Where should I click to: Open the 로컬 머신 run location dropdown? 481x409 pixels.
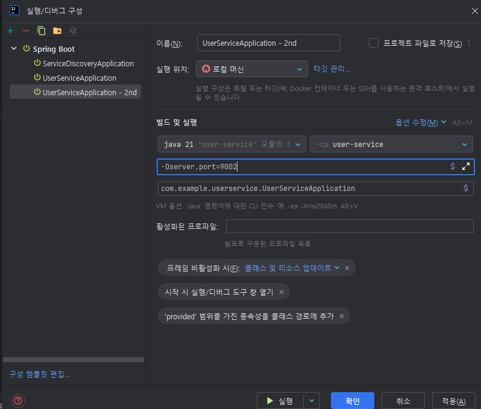pyautogui.click(x=252, y=69)
